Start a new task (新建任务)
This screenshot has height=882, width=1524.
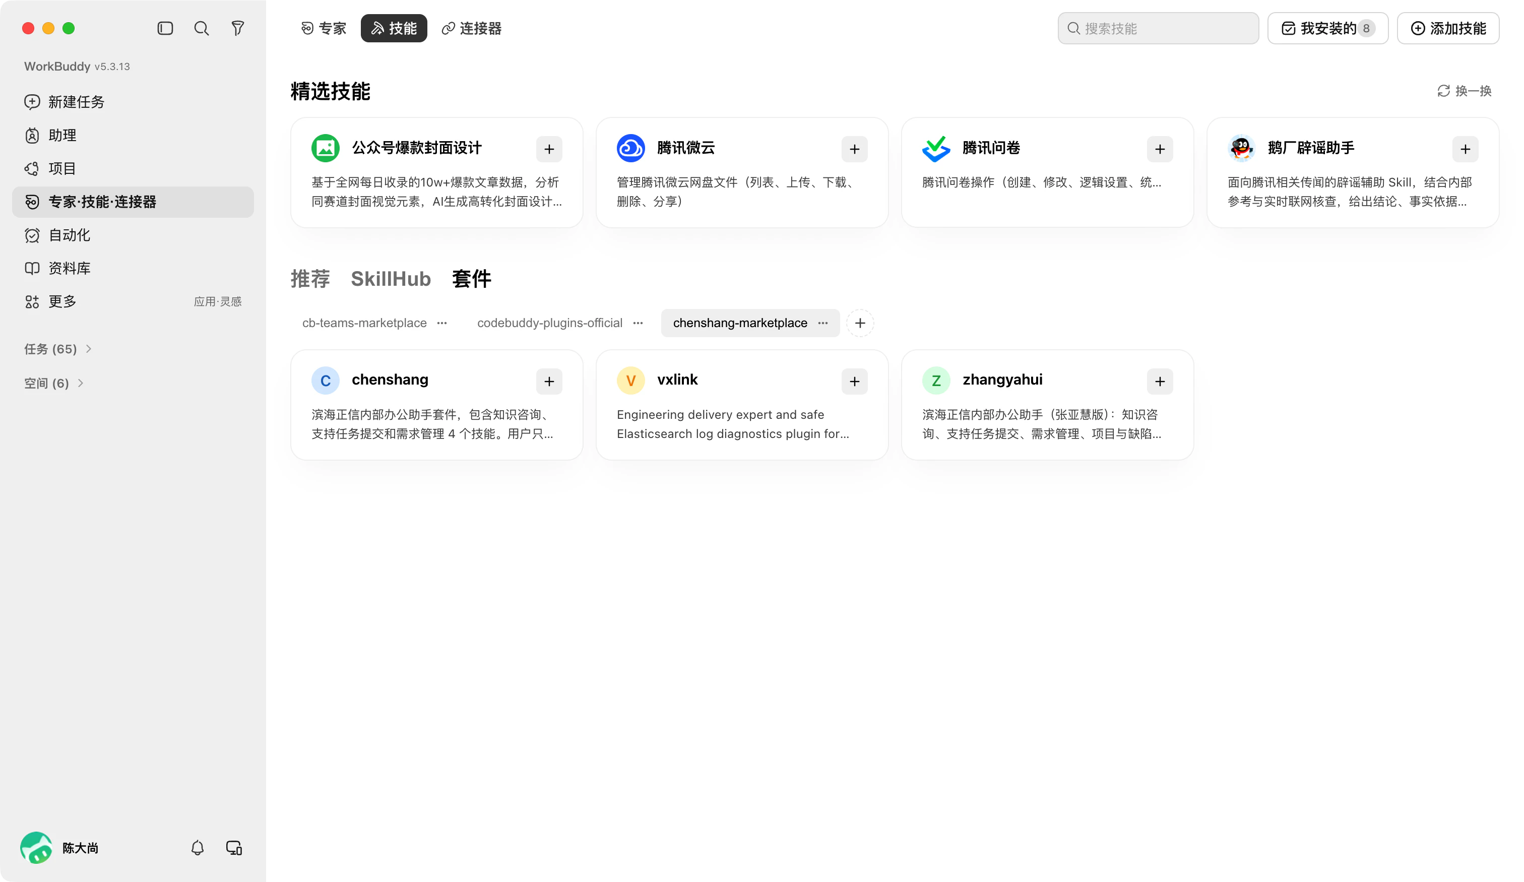coord(133,102)
